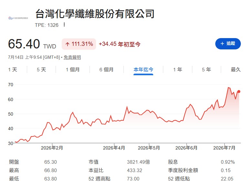Click the timestamp 7月14日 上午9:54

click(x=25, y=57)
